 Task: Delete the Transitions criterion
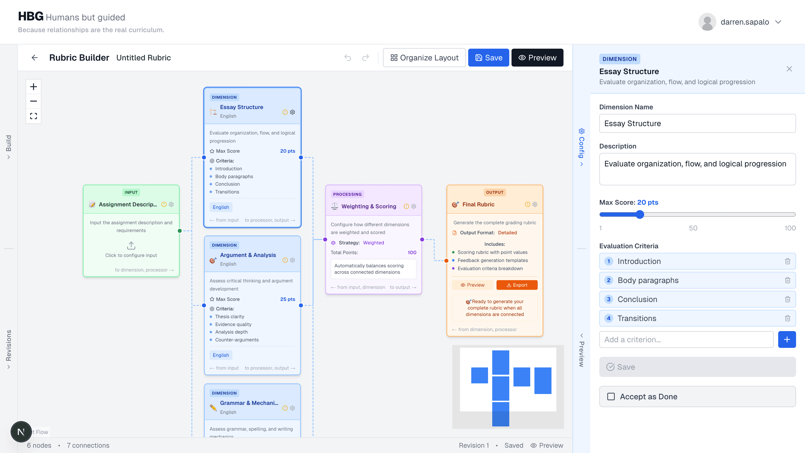pos(787,318)
